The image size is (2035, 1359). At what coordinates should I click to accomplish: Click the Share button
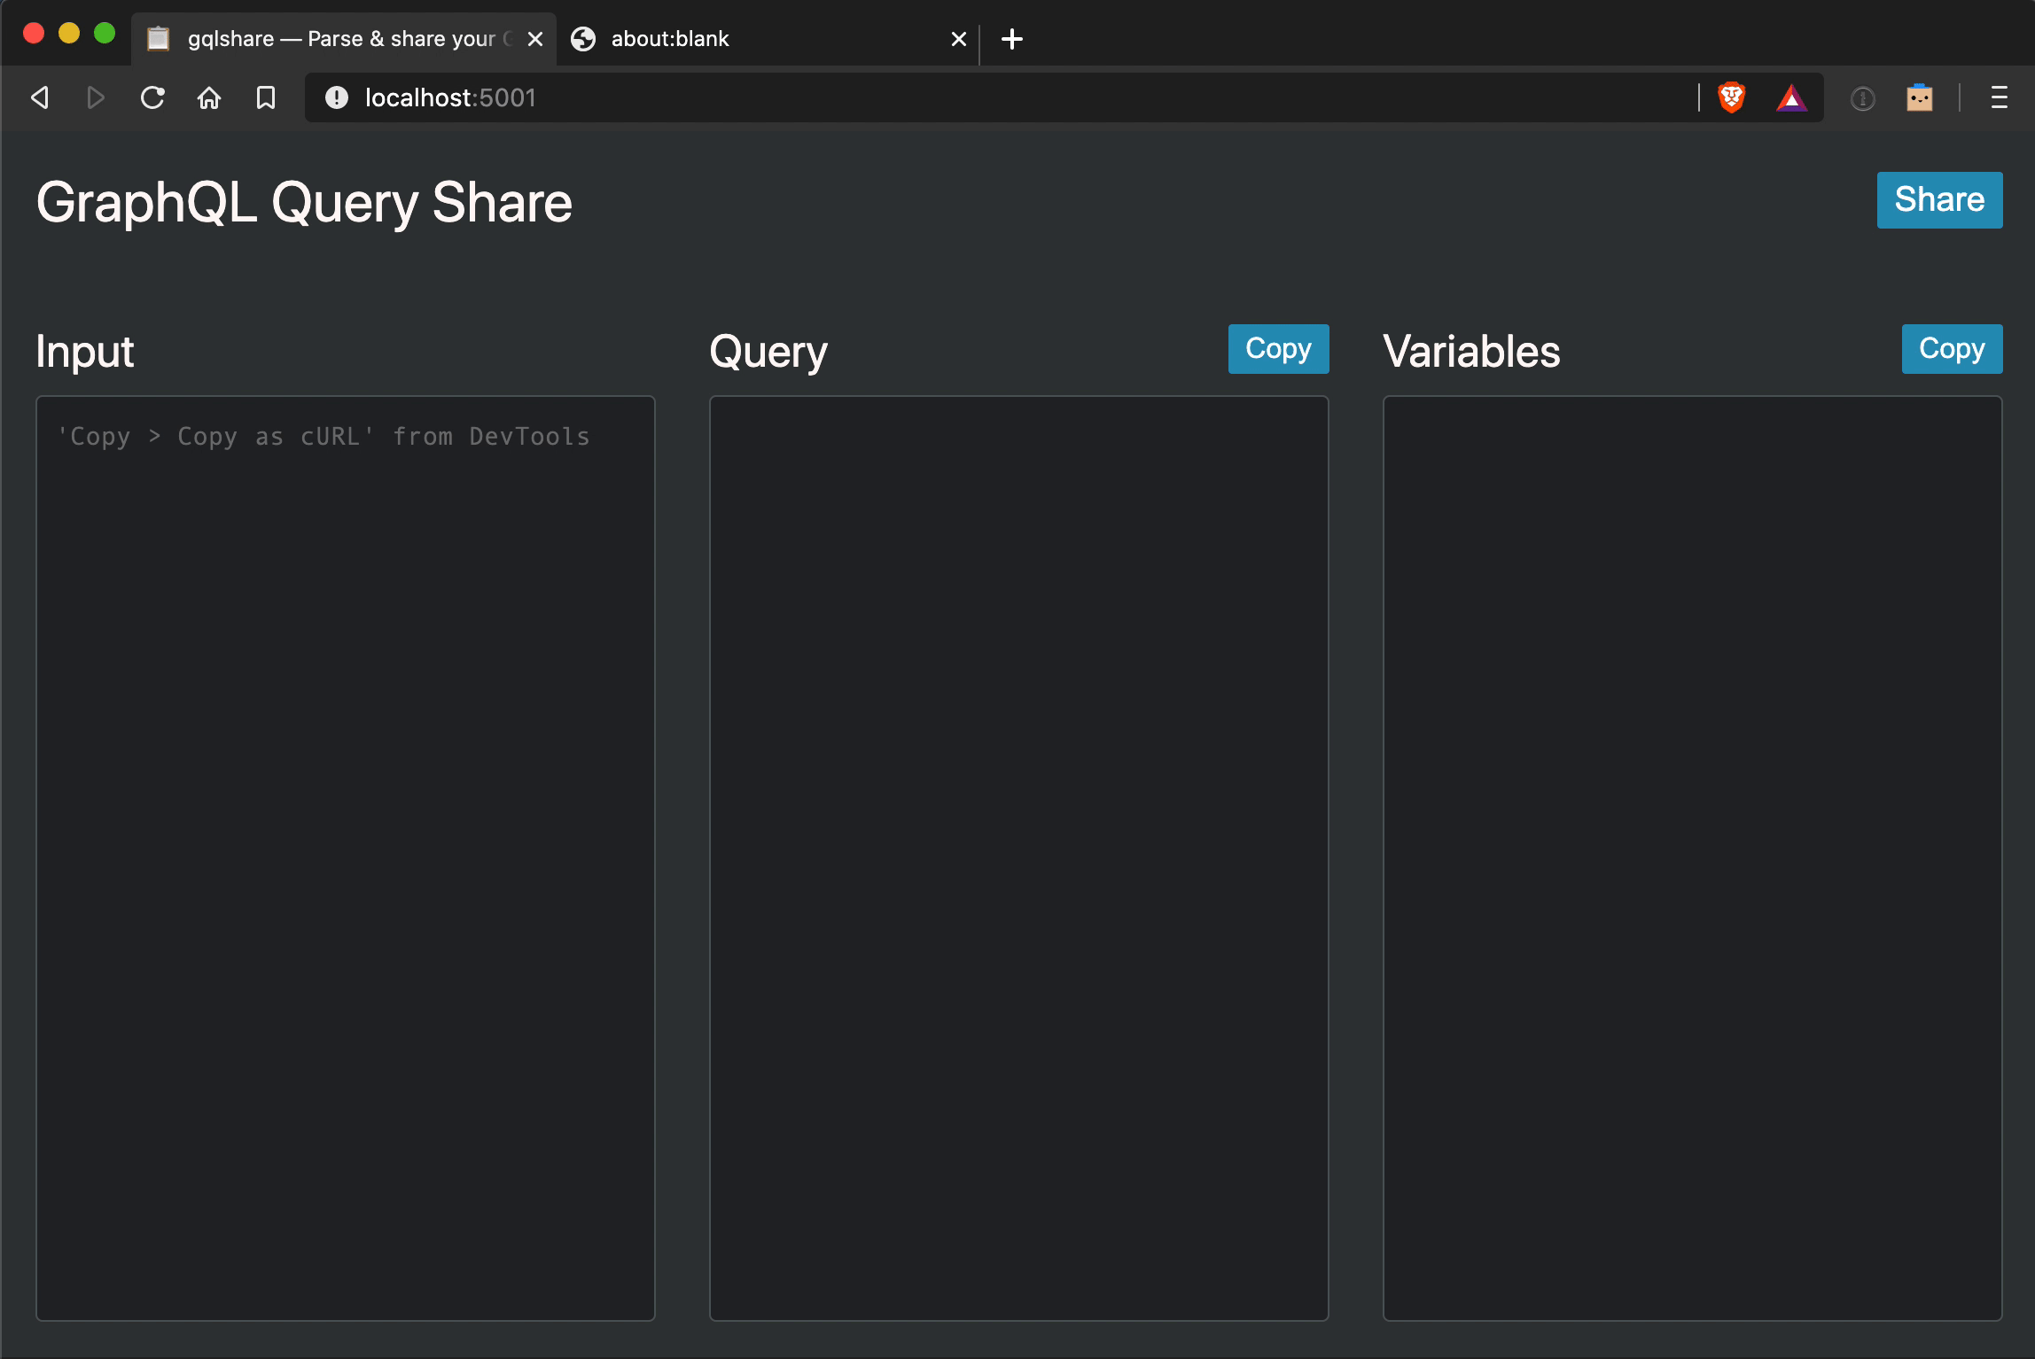1938,200
